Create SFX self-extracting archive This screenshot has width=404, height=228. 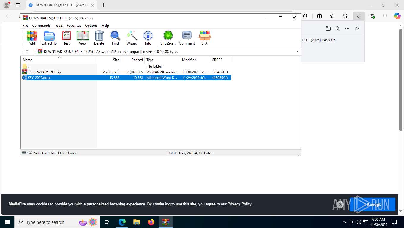(x=204, y=38)
